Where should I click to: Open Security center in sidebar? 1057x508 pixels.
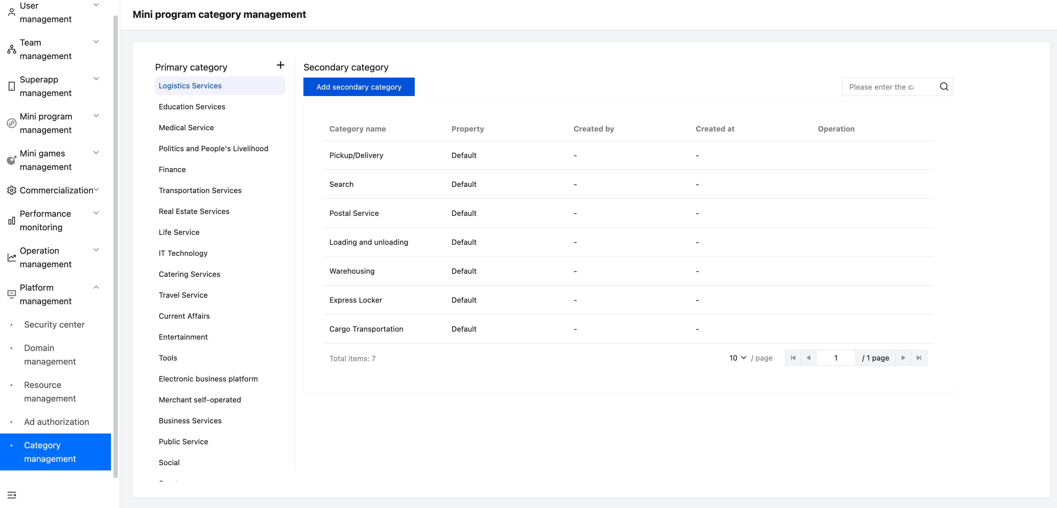(54, 325)
